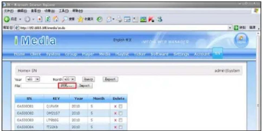The width and height of the screenshot is (262, 131).
Task: Click the browser Back arrow button
Action: pos(6,20)
